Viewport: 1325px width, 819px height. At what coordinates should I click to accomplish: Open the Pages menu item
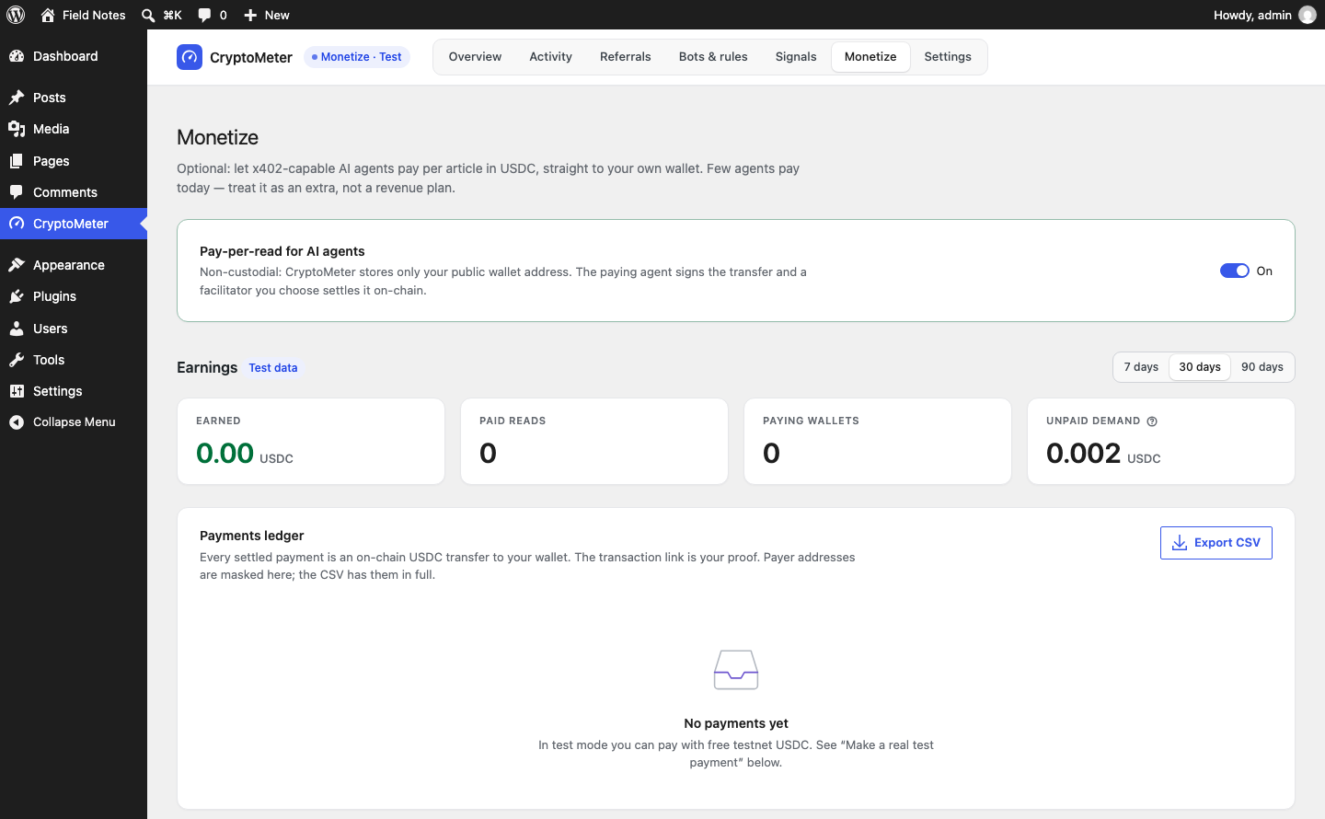[x=74, y=161]
